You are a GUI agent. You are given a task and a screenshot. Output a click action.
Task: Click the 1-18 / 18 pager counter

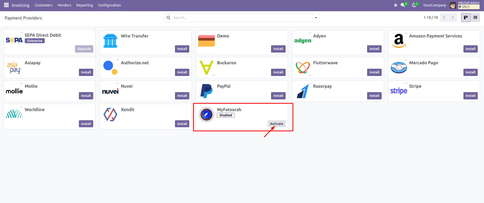[431, 17]
